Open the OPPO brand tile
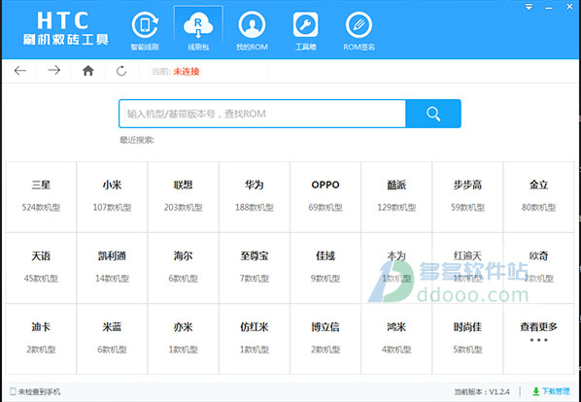This screenshot has height=402, width=581. (325, 197)
